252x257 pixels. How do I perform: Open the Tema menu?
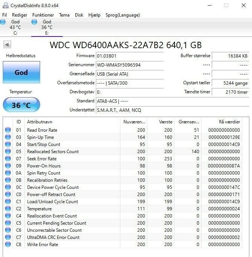pyautogui.click(x=64, y=15)
